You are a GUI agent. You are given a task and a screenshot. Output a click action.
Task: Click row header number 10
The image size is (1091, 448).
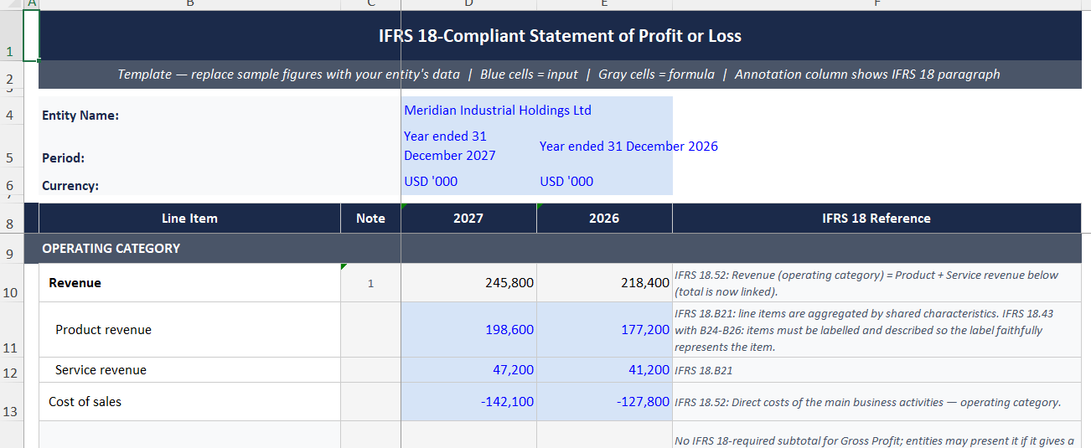coord(10,294)
